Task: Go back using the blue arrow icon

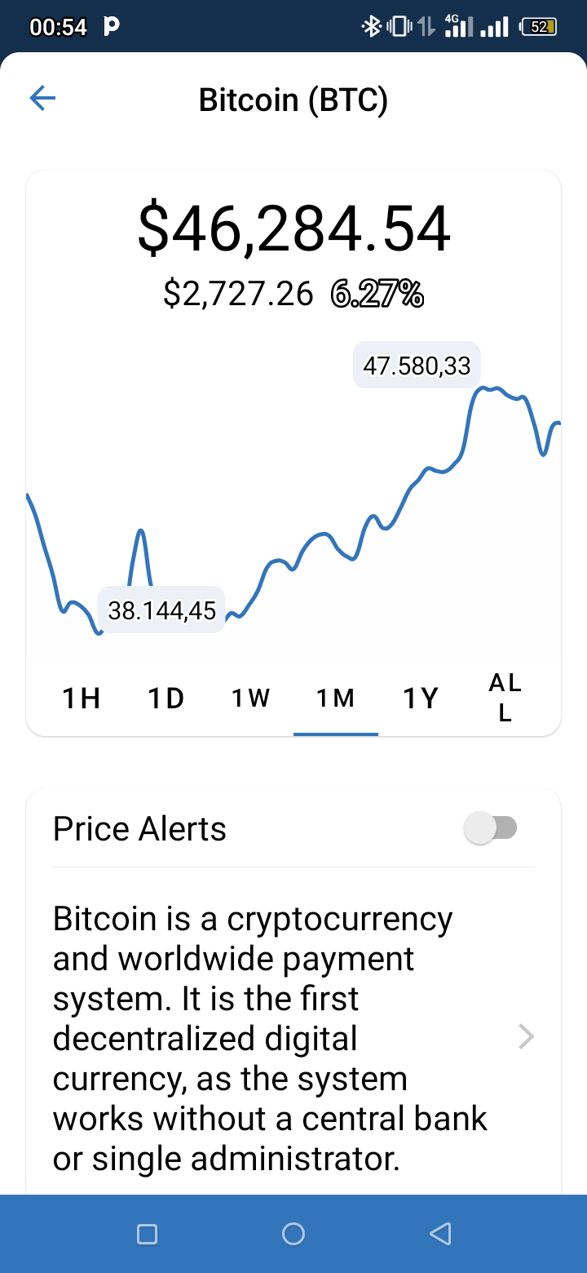Action: 42,99
